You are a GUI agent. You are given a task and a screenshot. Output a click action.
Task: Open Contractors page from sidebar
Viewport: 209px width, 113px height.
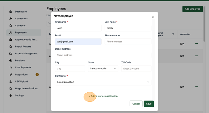coord(24,18)
